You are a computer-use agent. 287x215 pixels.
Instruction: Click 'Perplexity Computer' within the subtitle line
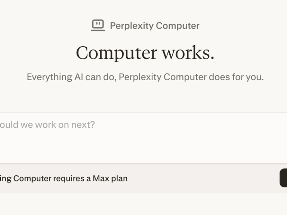pyautogui.click(x=162, y=77)
